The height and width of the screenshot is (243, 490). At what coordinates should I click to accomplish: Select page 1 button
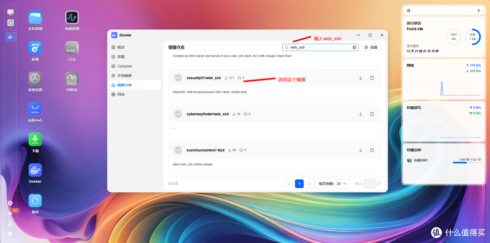pyautogui.click(x=299, y=184)
